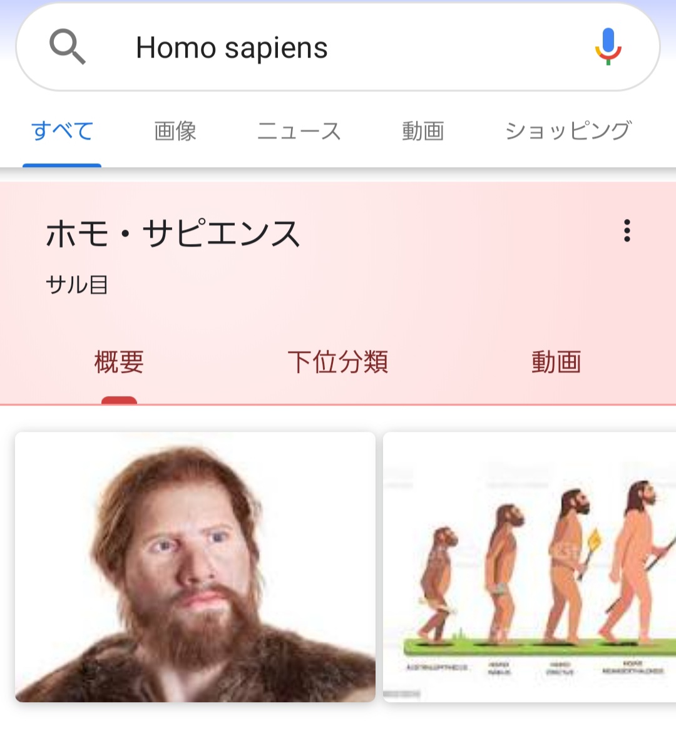The width and height of the screenshot is (676, 731).
Task: Open the ショッピング tab
Action: point(568,131)
